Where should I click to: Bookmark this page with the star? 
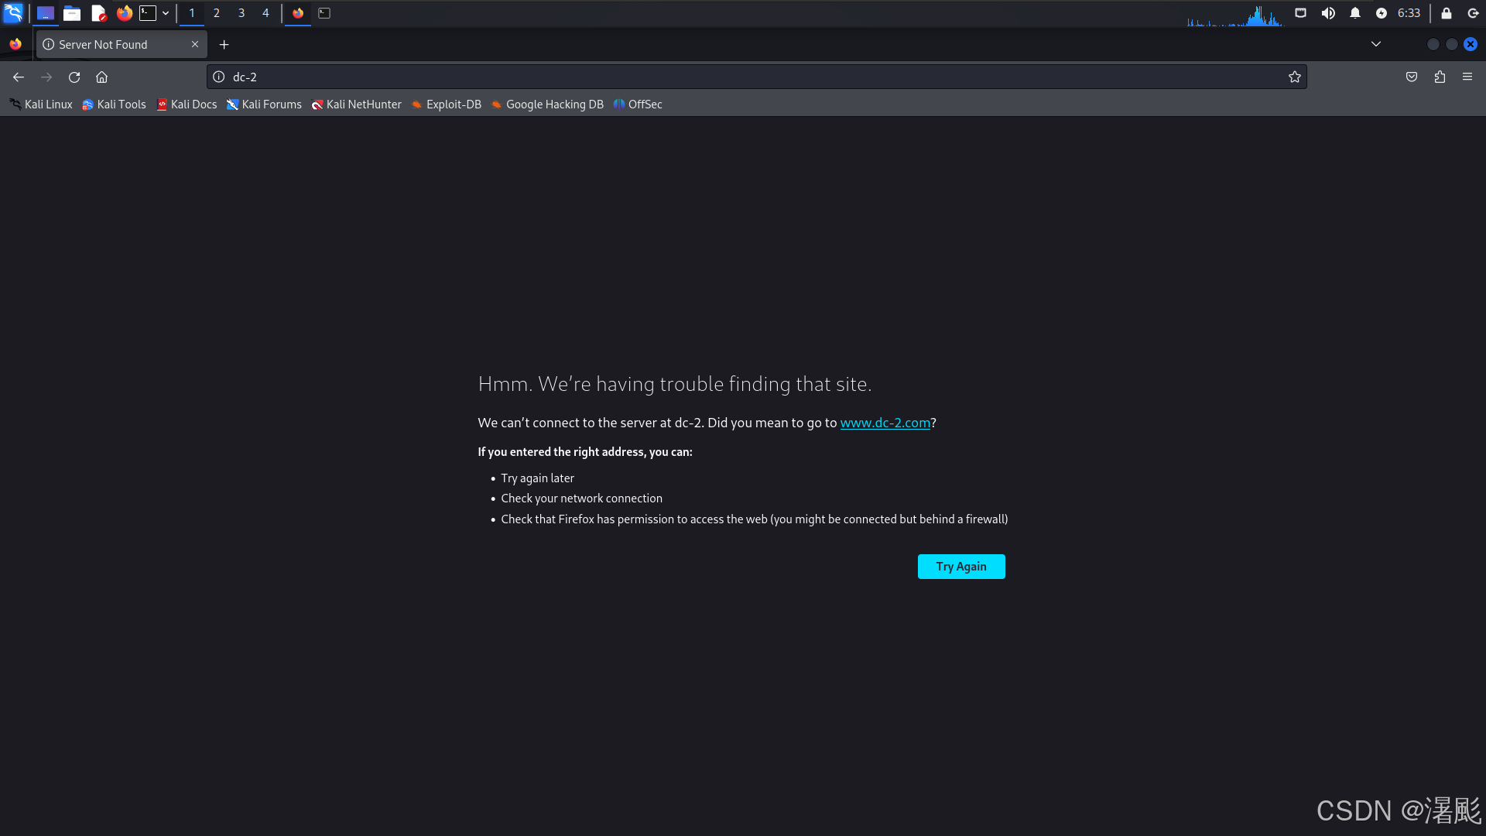pyautogui.click(x=1294, y=77)
